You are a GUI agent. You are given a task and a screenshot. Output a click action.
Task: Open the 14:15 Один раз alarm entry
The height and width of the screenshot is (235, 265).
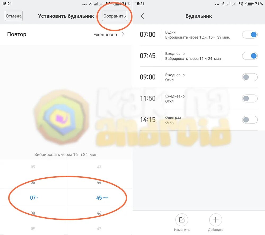pyautogui.click(x=198, y=120)
